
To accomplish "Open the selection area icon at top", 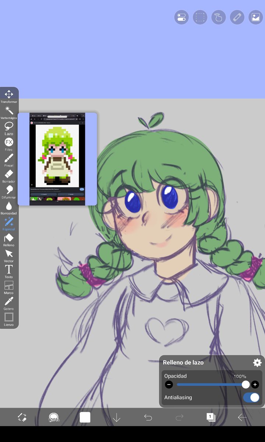I will point(200,17).
